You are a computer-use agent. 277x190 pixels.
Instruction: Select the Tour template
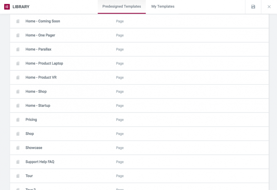(29, 176)
